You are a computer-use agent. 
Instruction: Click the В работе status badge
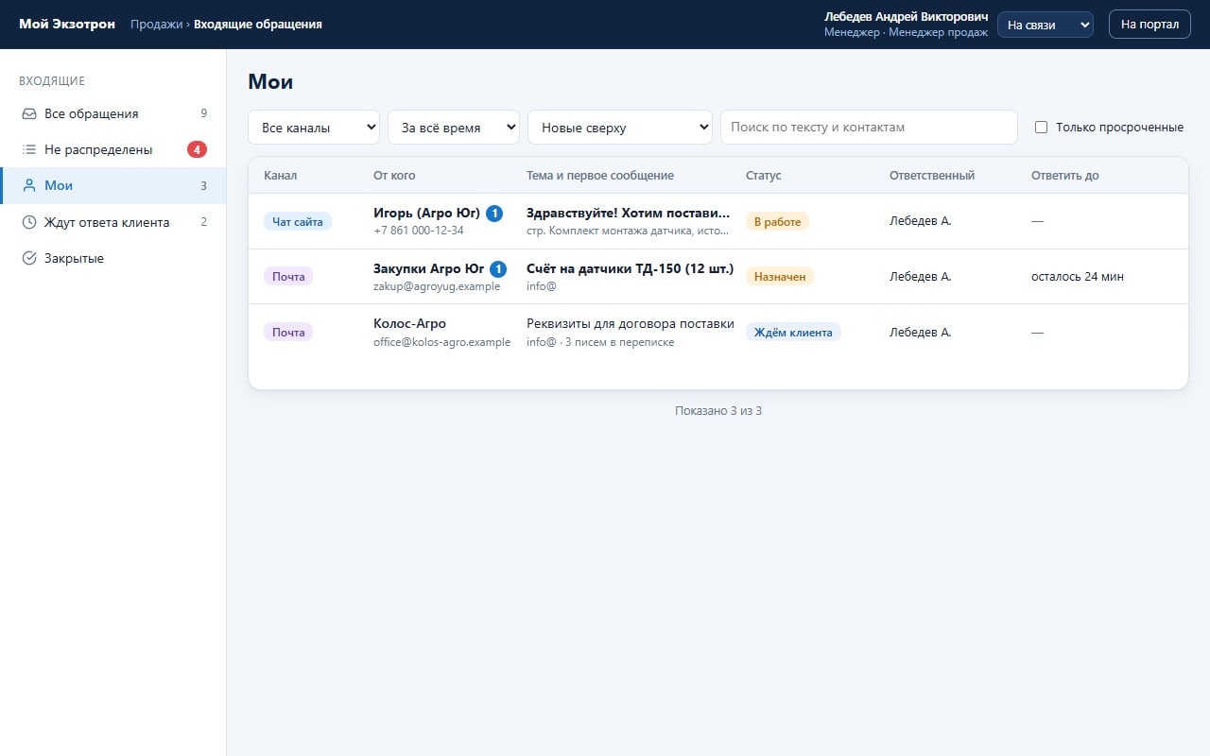[x=777, y=222]
